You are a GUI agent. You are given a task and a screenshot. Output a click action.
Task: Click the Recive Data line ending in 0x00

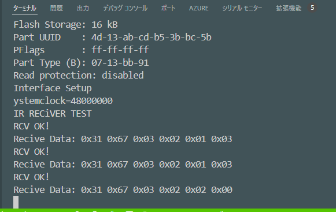(123, 190)
